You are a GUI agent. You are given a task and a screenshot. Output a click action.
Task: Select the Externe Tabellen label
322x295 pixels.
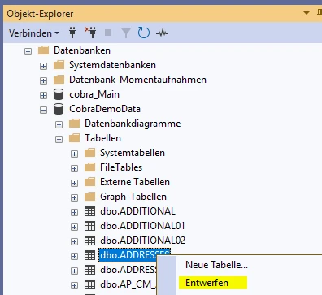click(x=135, y=182)
